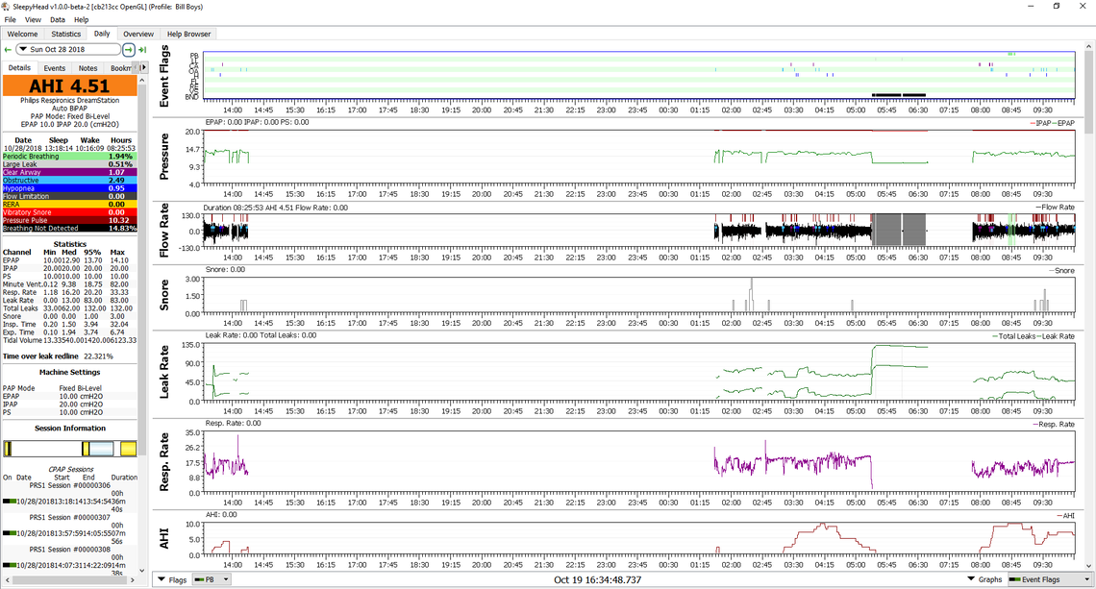Click the Periodic Breathing row
This screenshot has height=589, width=1096.
pyautogui.click(x=69, y=157)
